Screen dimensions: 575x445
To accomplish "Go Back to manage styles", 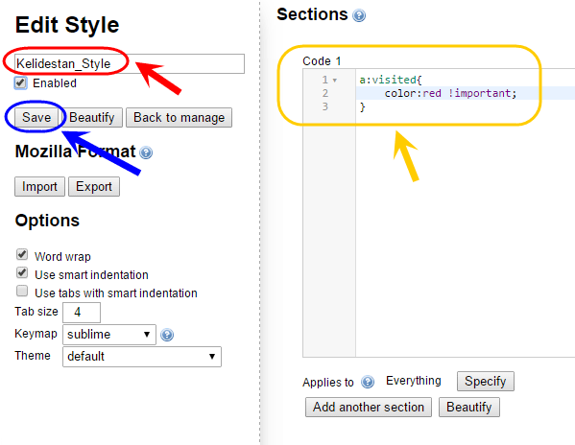I will coord(179,118).
